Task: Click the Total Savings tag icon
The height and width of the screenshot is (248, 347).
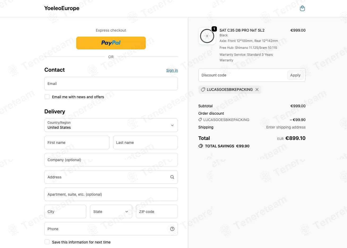Action: 201,146
